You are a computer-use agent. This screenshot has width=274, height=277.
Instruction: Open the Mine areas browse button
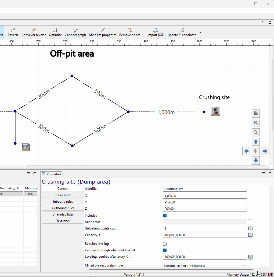[250, 222]
